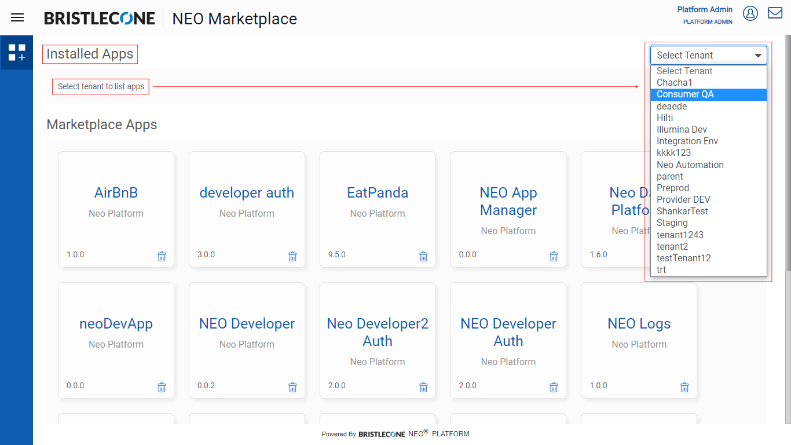Viewport: 791px width, 445px height.
Task: Click the Neo Developer2 Auth card
Action: [377, 340]
